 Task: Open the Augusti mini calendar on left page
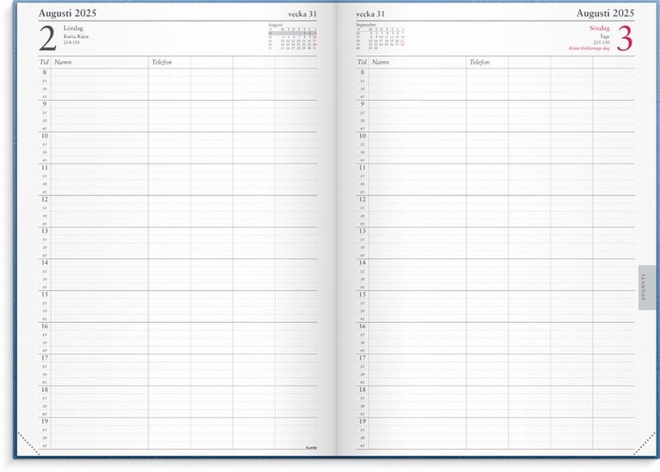[293, 37]
